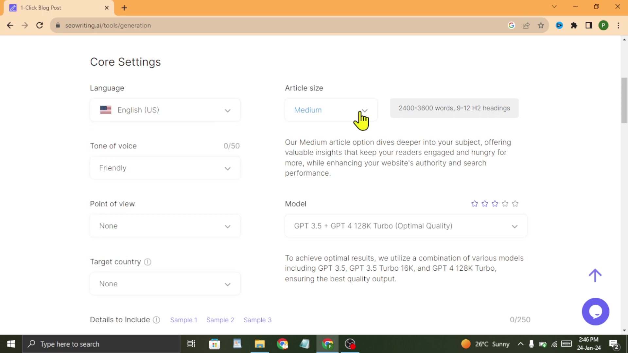Click the fifth Model rating star
The image size is (628, 353).
[515, 204]
